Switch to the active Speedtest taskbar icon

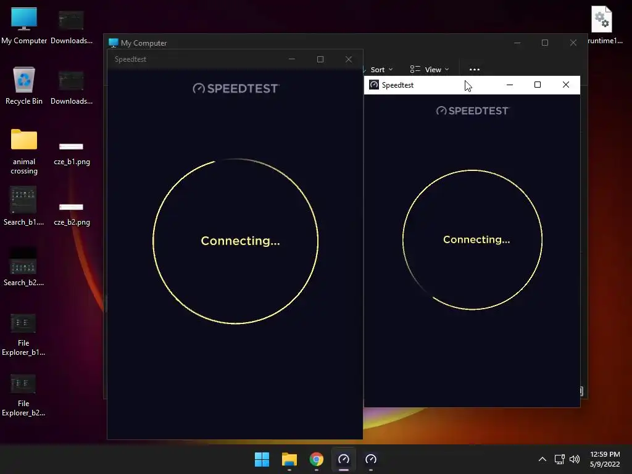pyautogui.click(x=343, y=459)
